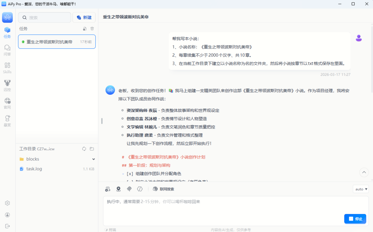Click the code brackets icon above input
This screenshot has height=232, width=373.
(x=140, y=189)
